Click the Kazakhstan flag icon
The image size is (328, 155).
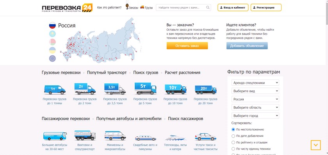52,34
